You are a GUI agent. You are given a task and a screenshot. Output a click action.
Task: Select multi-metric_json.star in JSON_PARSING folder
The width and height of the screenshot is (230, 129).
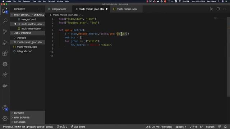[27, 42]
